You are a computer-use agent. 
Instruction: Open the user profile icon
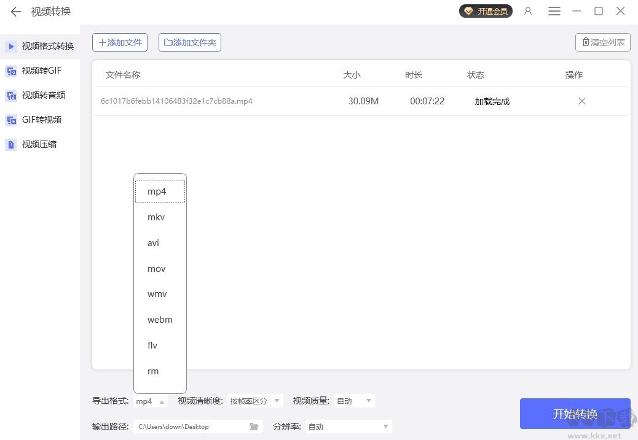pos(528,11)
